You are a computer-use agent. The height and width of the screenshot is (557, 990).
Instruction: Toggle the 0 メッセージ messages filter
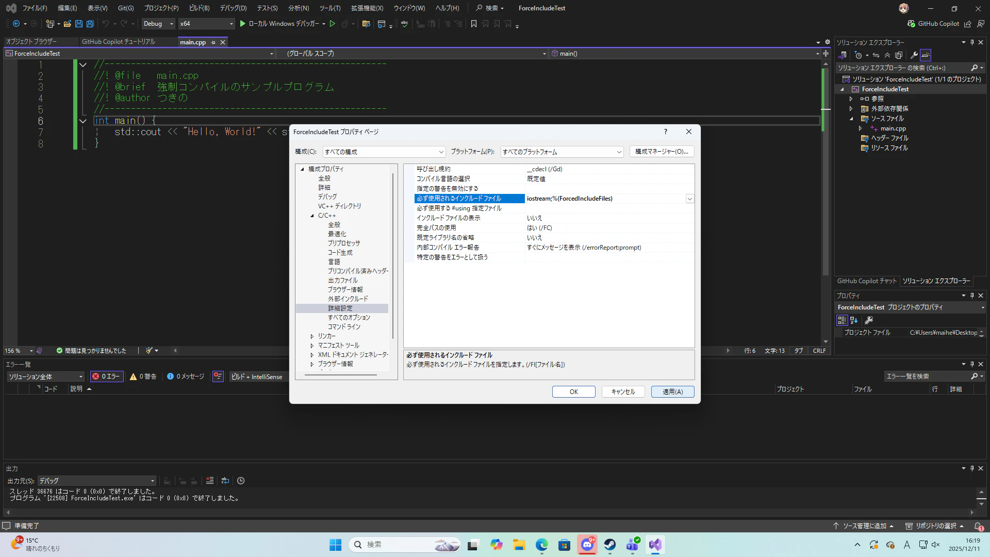(186, 376)
